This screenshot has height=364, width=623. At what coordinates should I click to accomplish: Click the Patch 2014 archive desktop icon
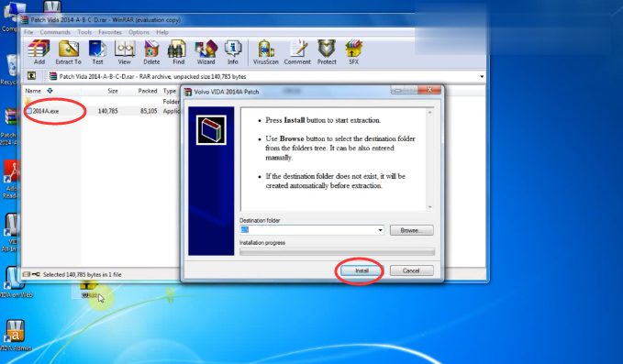(x=9, y=127)
